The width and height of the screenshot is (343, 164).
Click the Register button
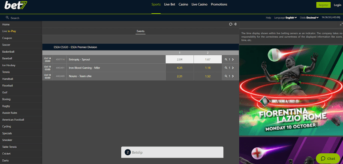[x=324, y=5]
